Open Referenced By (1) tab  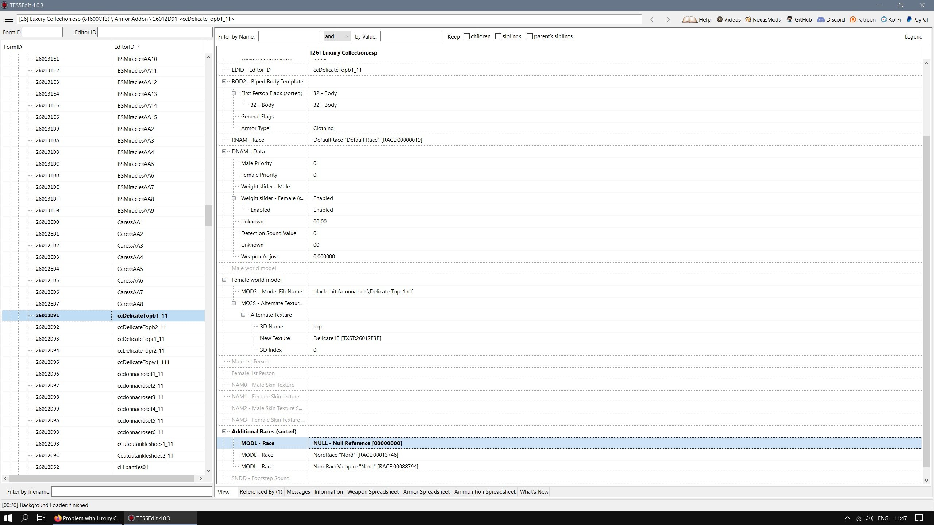[x=261, y=492]
